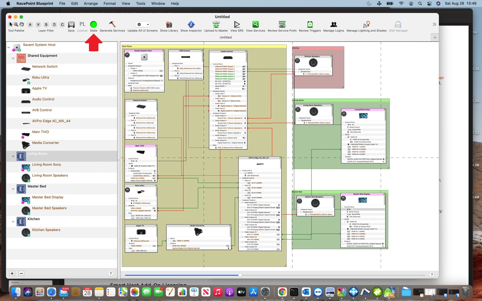Click the Apple TV device icon in sidebar
The width and height of the screenshot is (482, 301).
coord(26,91)
